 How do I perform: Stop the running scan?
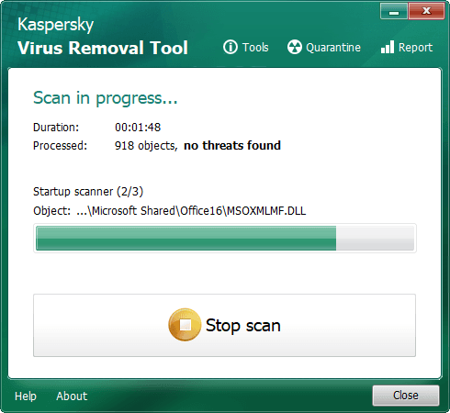tap(224, 325)
